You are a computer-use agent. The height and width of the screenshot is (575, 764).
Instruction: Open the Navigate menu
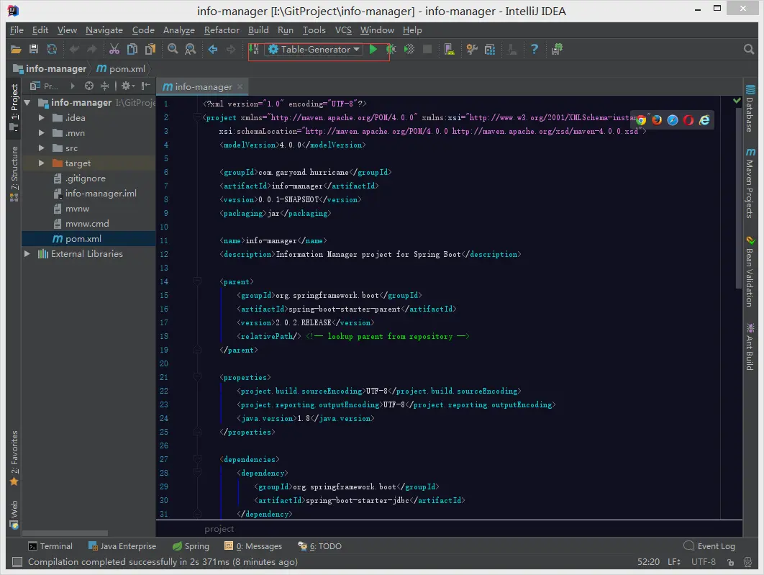point(104,30)
